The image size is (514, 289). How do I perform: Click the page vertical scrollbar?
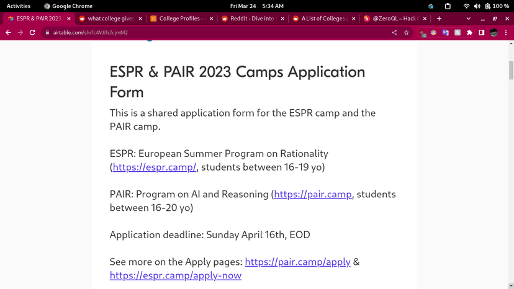pyautogui.click(x=511, y=71)
